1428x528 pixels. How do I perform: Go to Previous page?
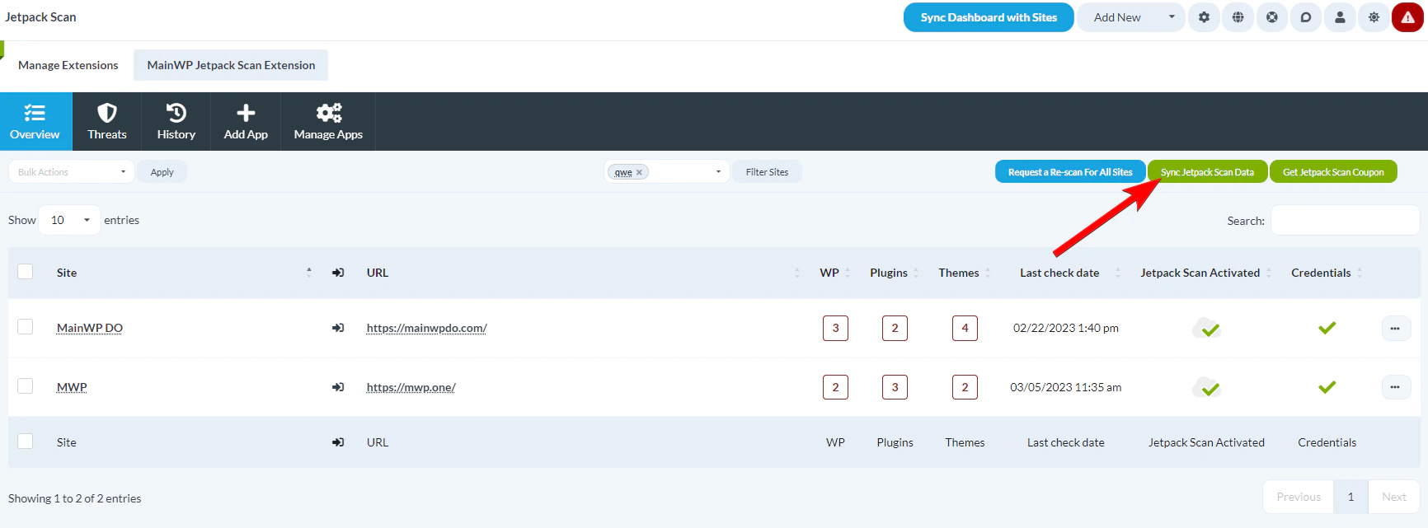coord(1299,497)
